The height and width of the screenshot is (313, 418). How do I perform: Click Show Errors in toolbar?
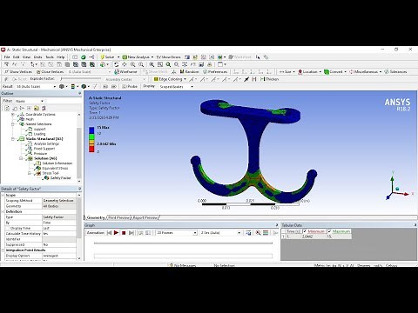coord(169,57)
